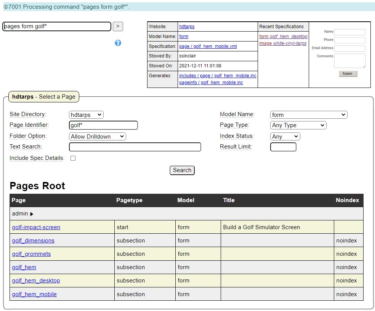Image resolution: width=375 pixels, height=311 pixels.
Task: Expand the admin folder arrow
Action: coord(32,214)
